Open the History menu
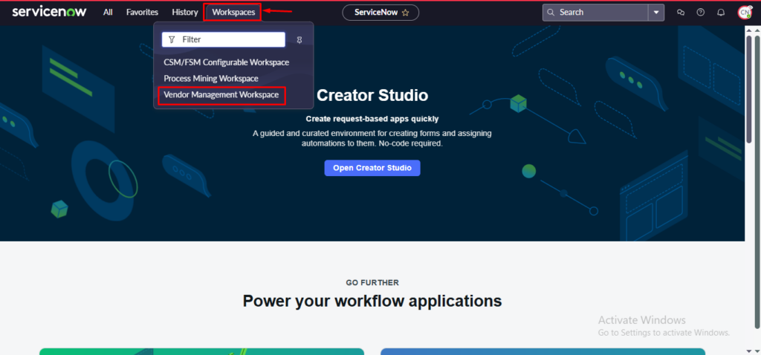Viewport: 761px width, 355px height. [184, 13]
